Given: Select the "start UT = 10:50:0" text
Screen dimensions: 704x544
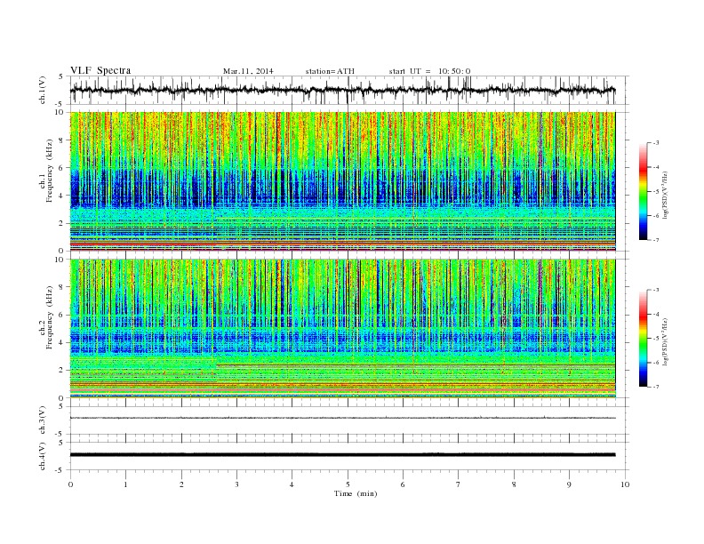Looking at the screenshot, I should click(429, 71).
